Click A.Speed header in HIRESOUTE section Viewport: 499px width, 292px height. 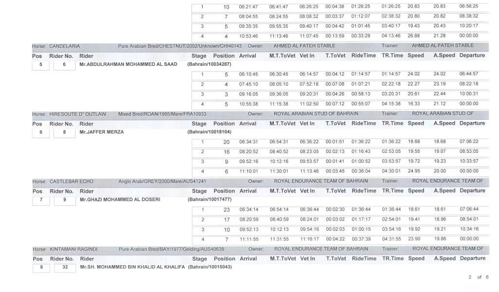444,123
